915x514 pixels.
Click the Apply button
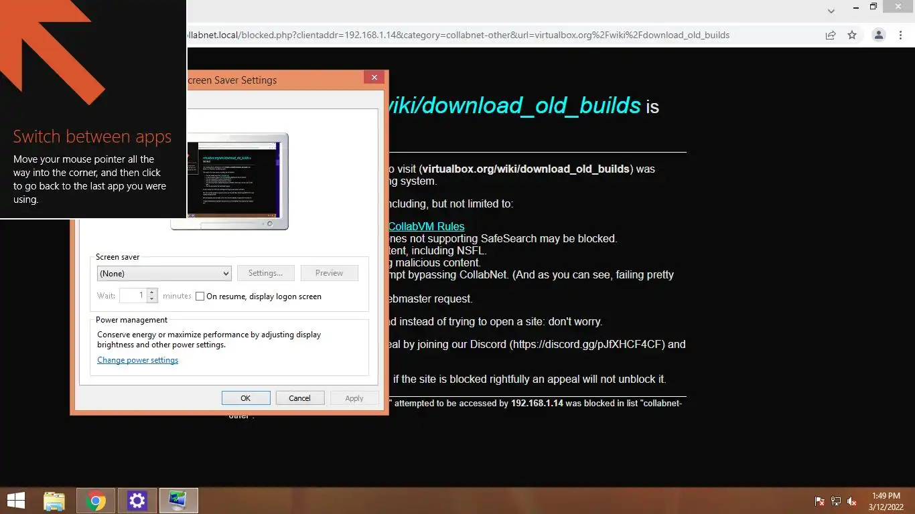[x=354, y=398]
